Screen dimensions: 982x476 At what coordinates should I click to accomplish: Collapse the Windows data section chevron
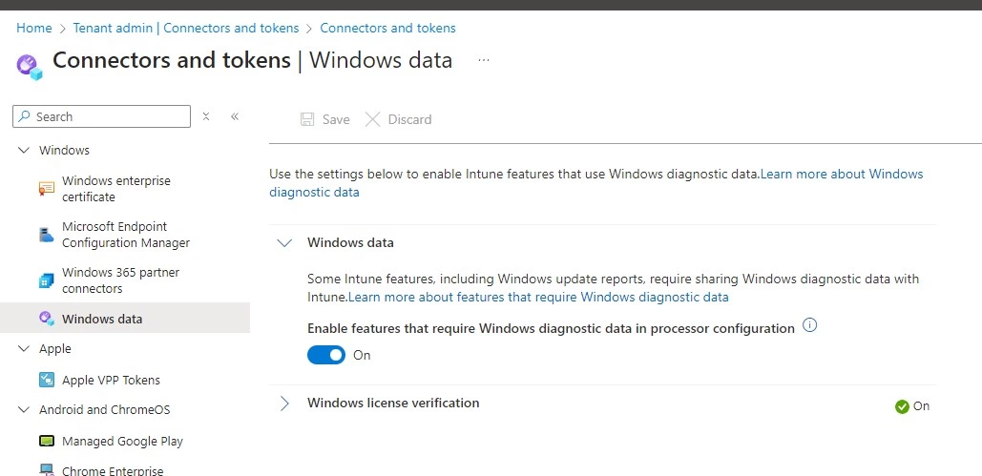(284, 243)
